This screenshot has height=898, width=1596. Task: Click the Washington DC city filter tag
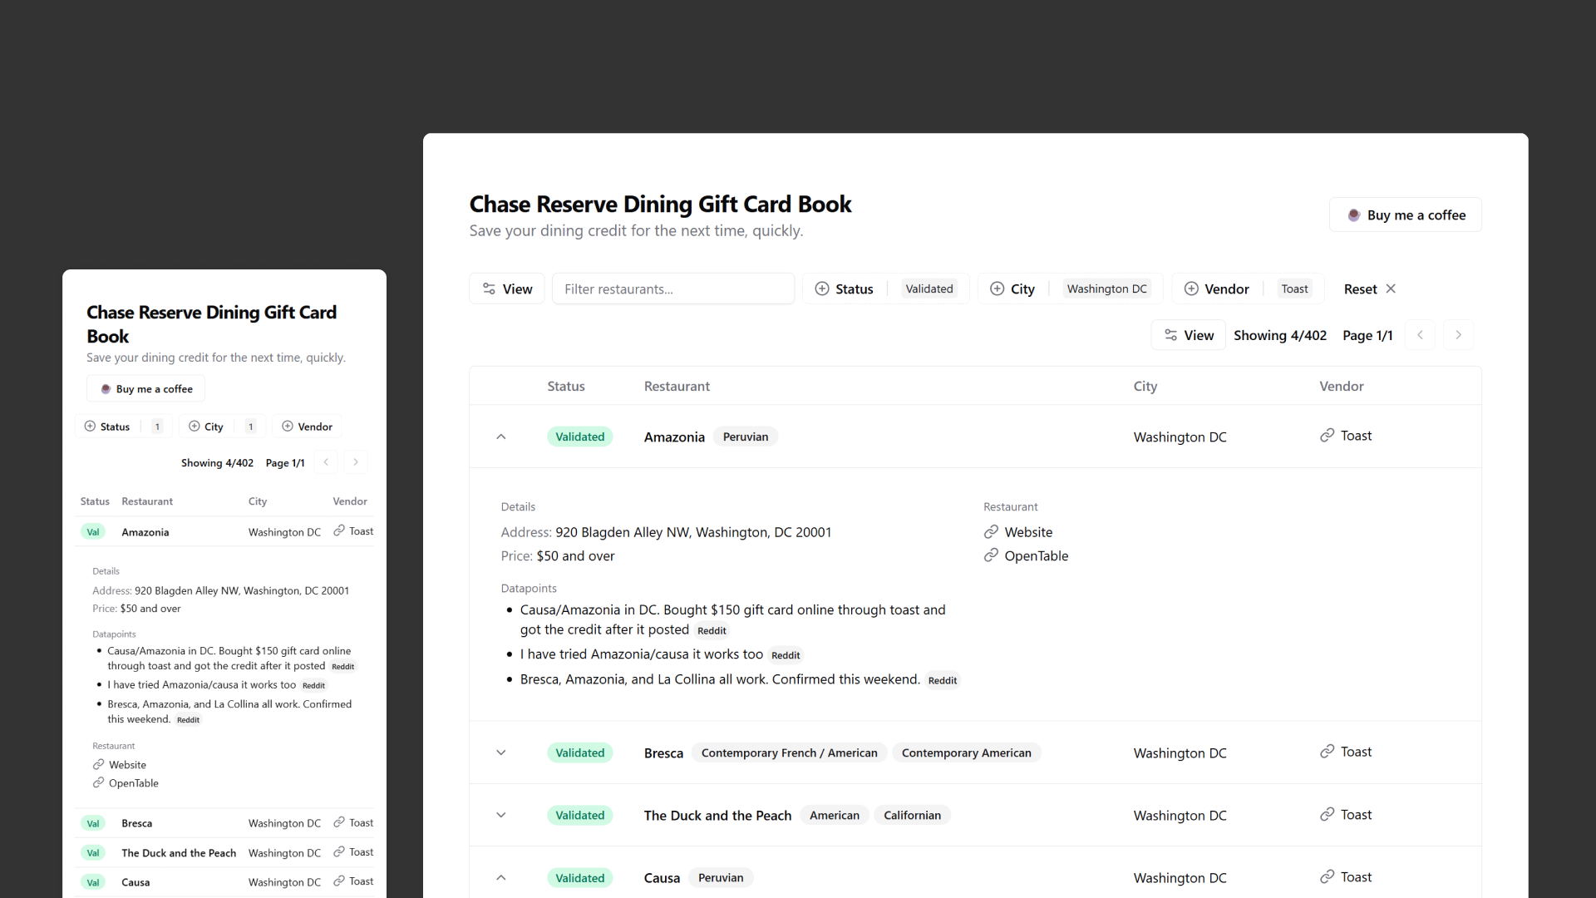(x=1106, y=289)
